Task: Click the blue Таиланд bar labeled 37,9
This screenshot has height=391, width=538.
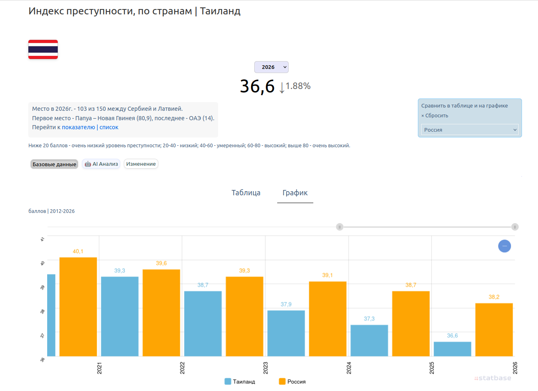Action: 286,333
